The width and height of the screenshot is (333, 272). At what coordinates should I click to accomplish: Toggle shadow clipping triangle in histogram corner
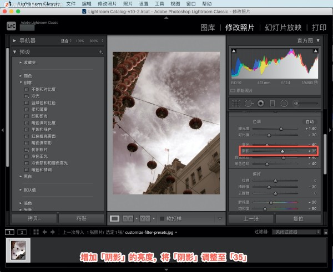(234, 52)
